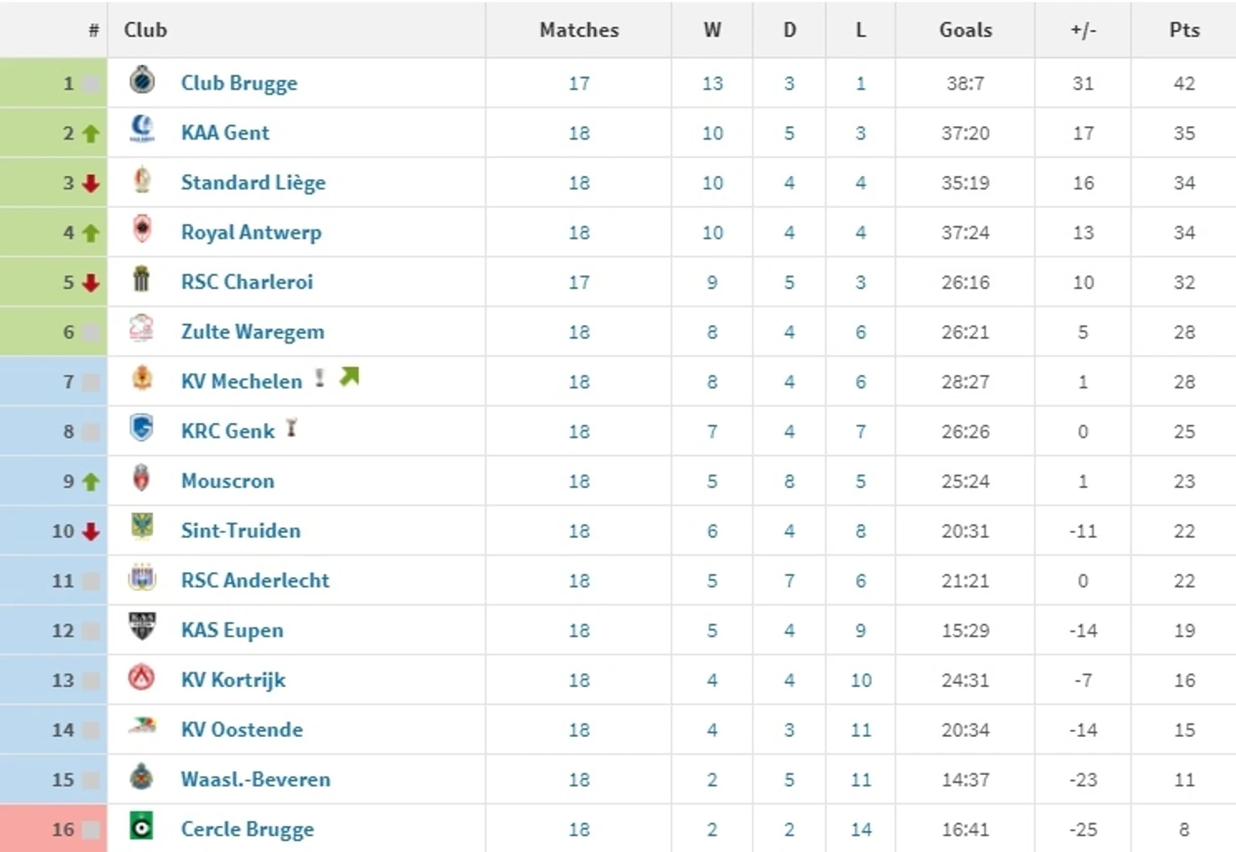The height and width of the screenshot is (852, 1236).
Task: Click the KAA Gent club logo
Action: coord(141,129)
